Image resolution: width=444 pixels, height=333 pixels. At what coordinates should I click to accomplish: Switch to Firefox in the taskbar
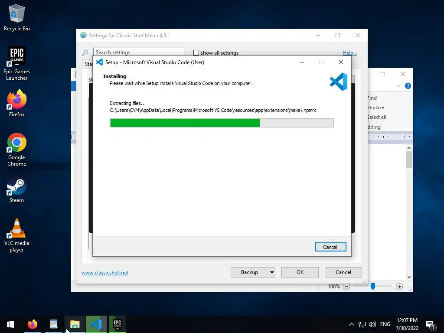(32, 324)
